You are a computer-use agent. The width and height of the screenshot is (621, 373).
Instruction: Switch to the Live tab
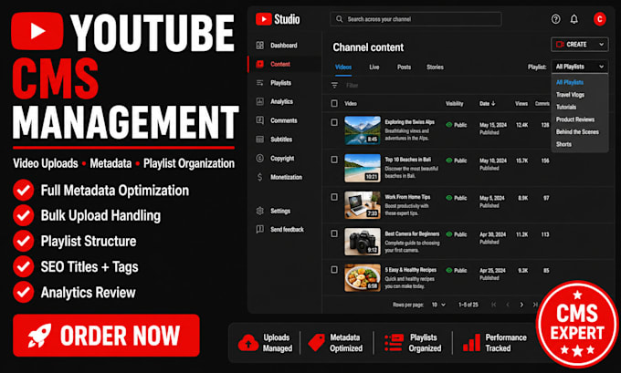[x=374, y=67]
